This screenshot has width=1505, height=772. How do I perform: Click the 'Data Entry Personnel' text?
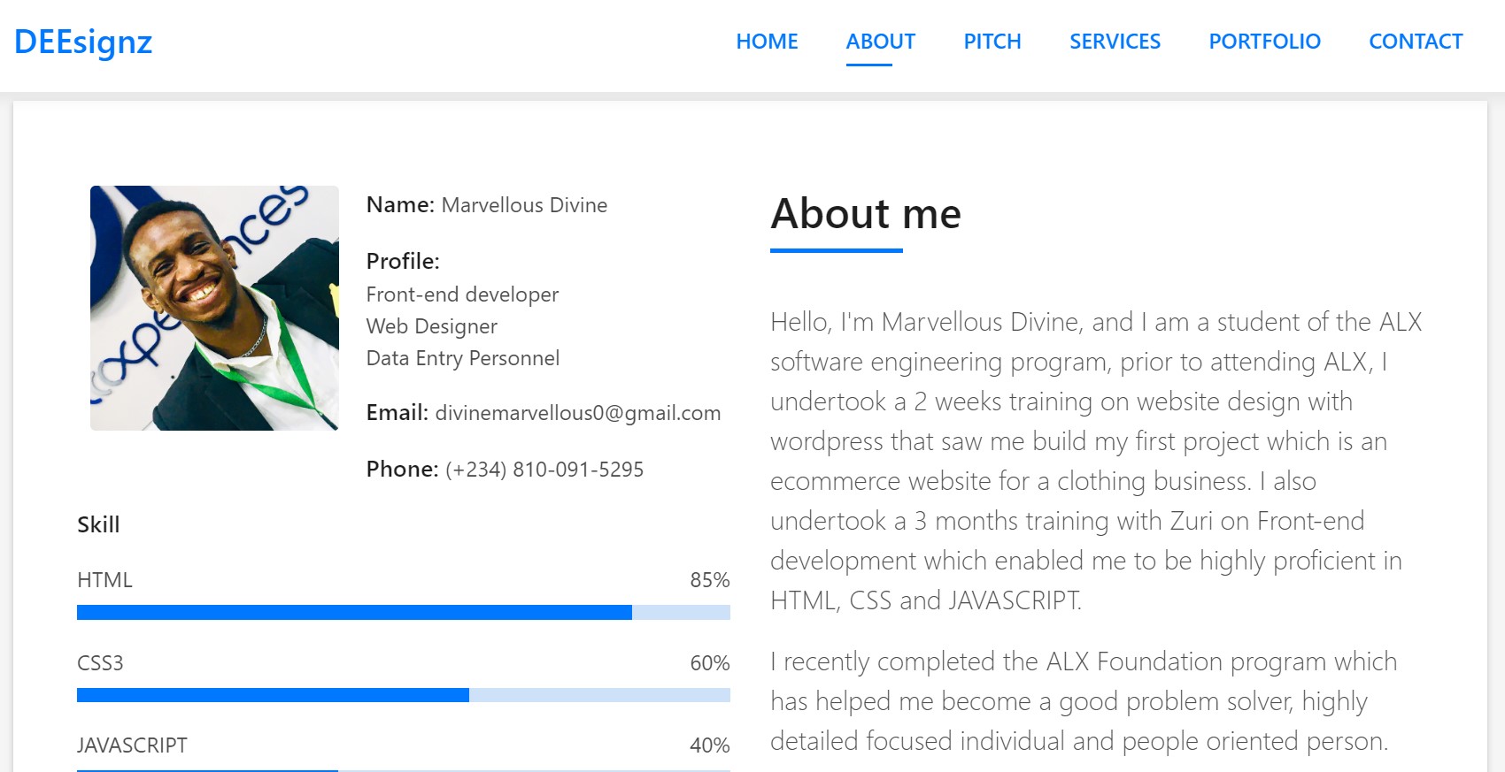point(462,358)
